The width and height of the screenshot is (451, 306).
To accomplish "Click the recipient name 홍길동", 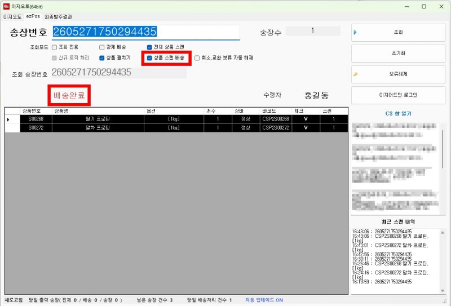I will click(316, 95).
